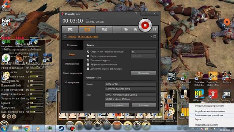This screenshot has width=234, height=132.
Task: Toggle Старт / Стоп hotkey checkbox
Action: pos(88,52)
